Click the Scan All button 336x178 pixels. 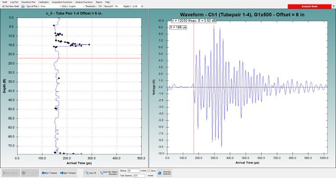[x=90, y=173]
